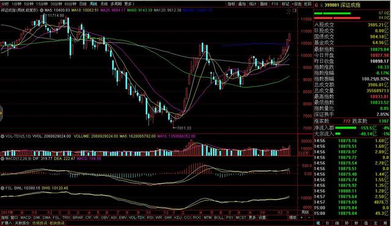
Task: Zoom out chart with the minus button
Action: click(x=309, y=217)
